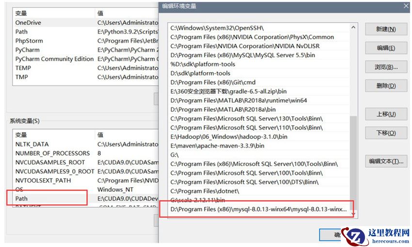Viewport: 412px width, 247px height.
Task: Select system variable Path row
Action: [86, 199]
